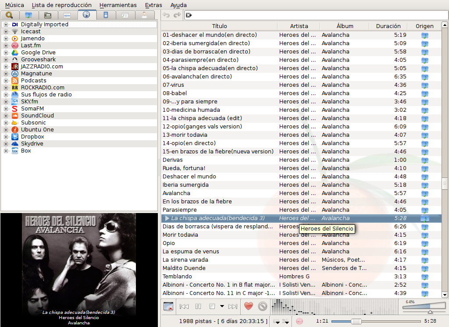
Task: Click the spectrum analyzer display
Action: [x=334, y=307]
